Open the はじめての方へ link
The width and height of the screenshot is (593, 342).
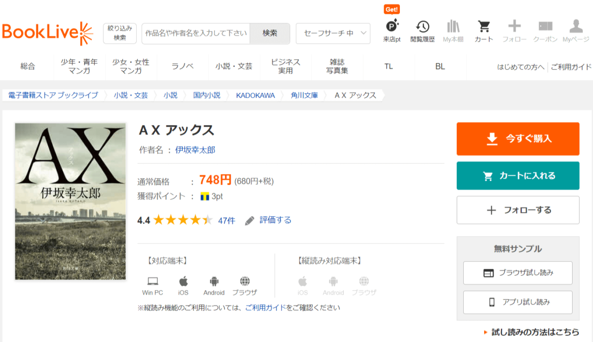[521, 67]
